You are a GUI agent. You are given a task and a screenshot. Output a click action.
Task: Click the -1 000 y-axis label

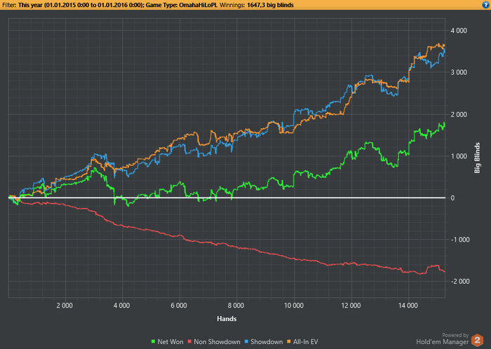tap(460, 240)
